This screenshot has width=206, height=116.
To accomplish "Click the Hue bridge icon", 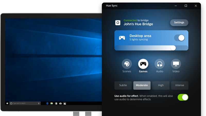I will (x=118, y=22).
